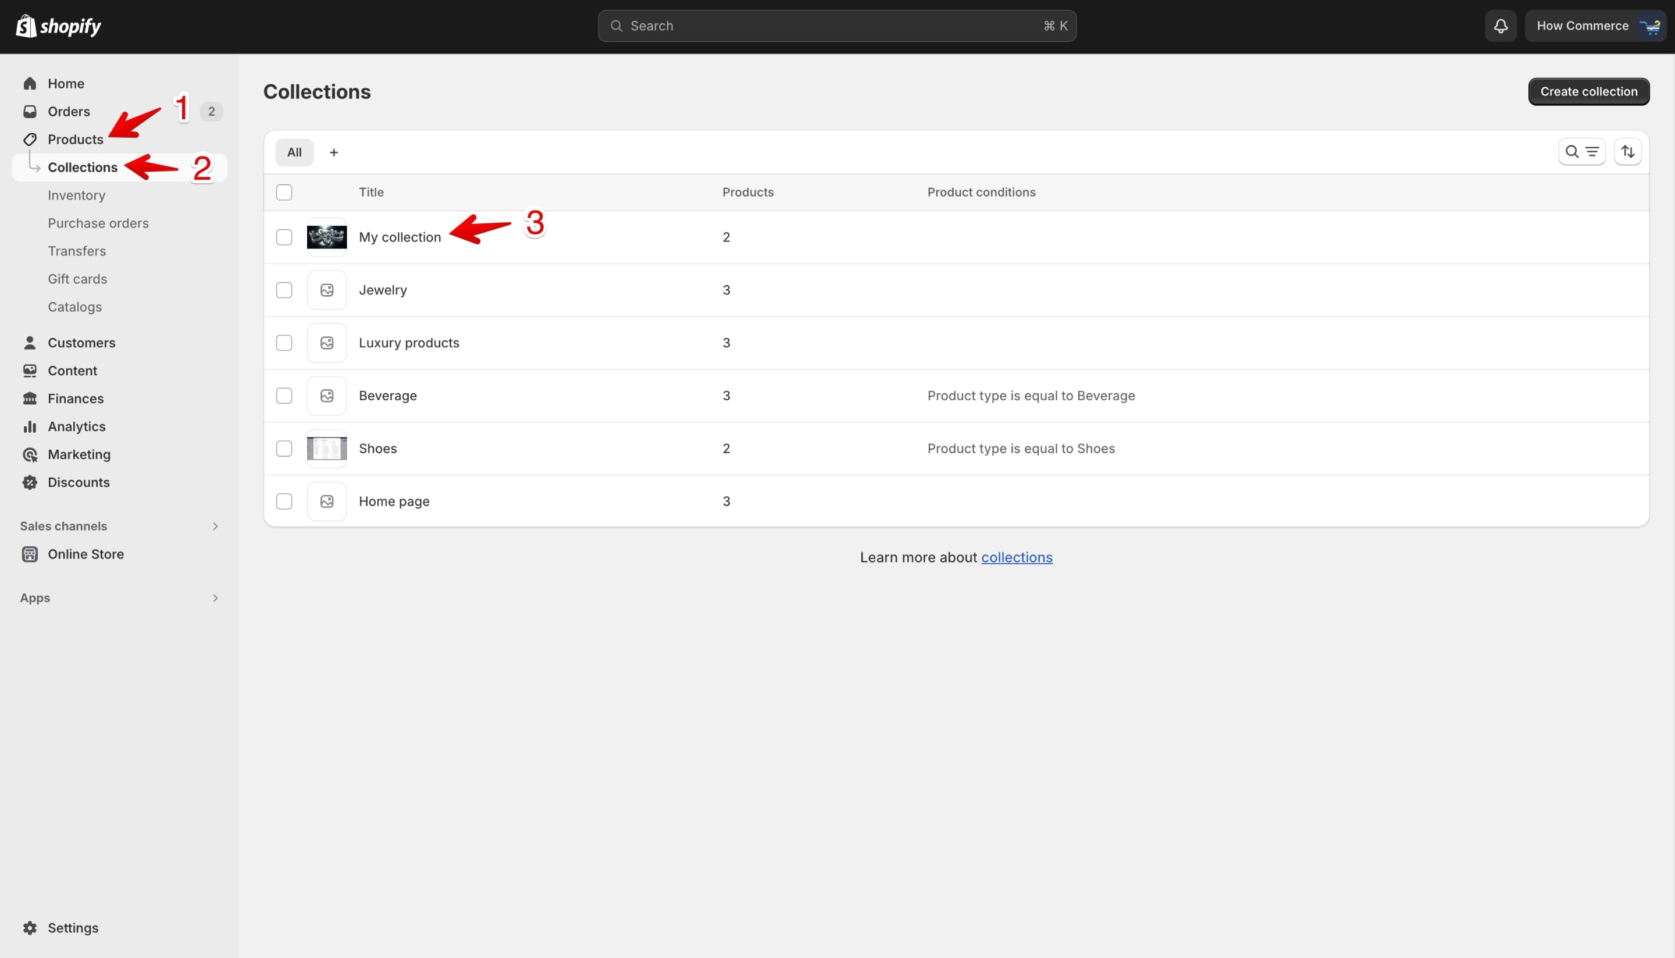This screenshot has height=958, width=1675.
Task: Click the search magnifier icon in top bar
Action: (x=616, y=26)
